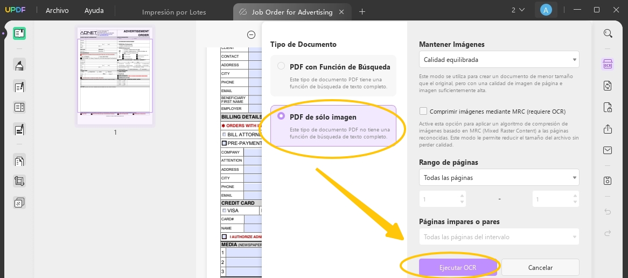Check the PRE-PAYMENT checkbox in the form

[x=224, y=143]
